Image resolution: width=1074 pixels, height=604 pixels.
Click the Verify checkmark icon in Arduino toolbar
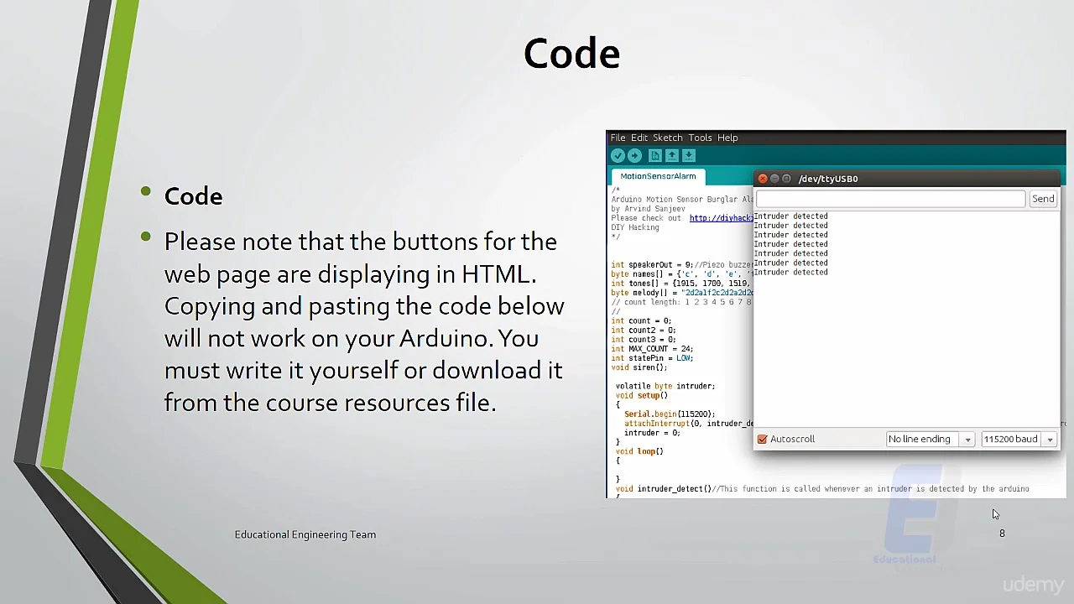[x=618, y=155]
